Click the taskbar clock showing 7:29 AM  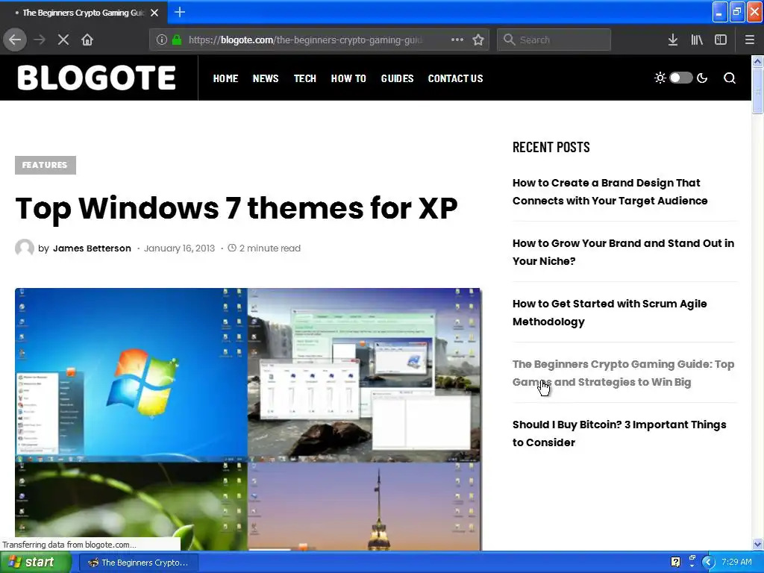pos(736,562)
